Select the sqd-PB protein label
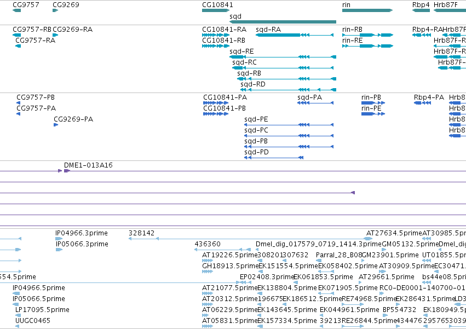This screenshot has height=329, width=466. [x=256, y=141]
